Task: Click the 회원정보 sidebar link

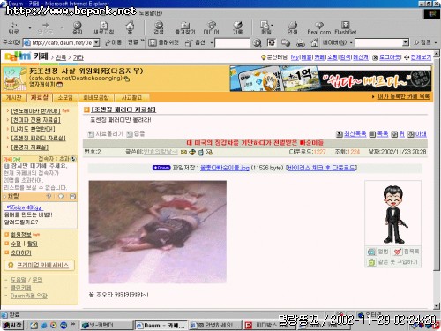Action: pos(21,235)
